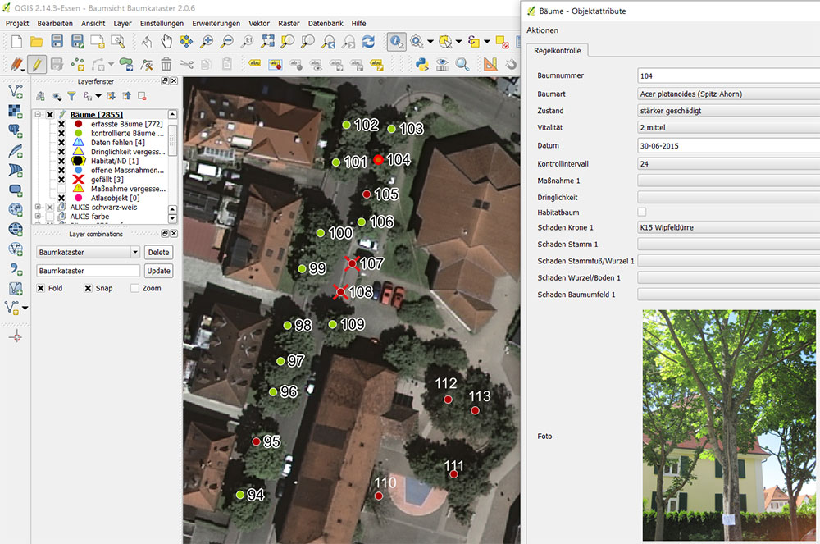The width and height of the screenshot is (820, 544).
Task: Click the Delete button
Action: 158,253
